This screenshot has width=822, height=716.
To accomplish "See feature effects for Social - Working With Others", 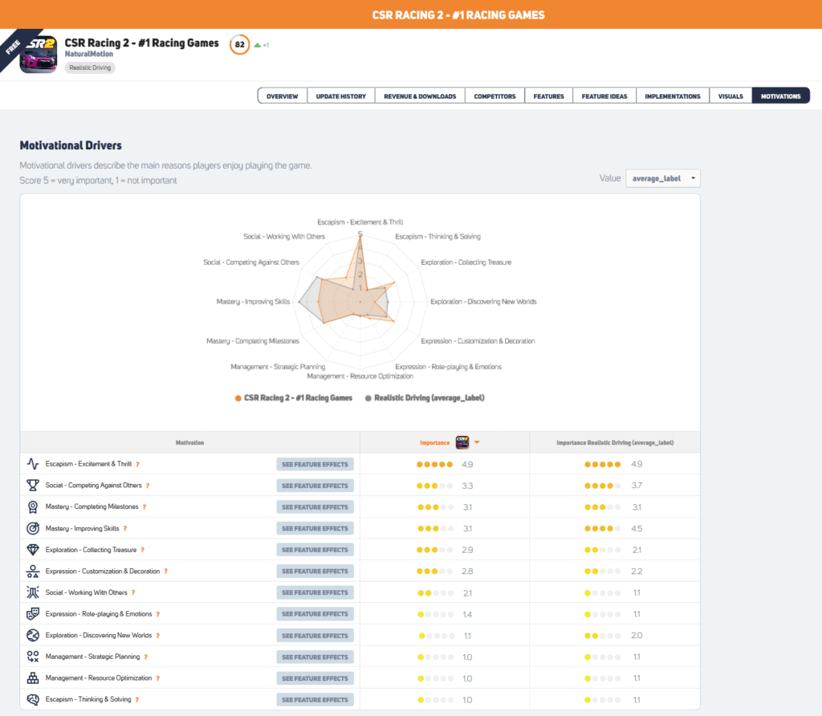I will tap(315, 593).
